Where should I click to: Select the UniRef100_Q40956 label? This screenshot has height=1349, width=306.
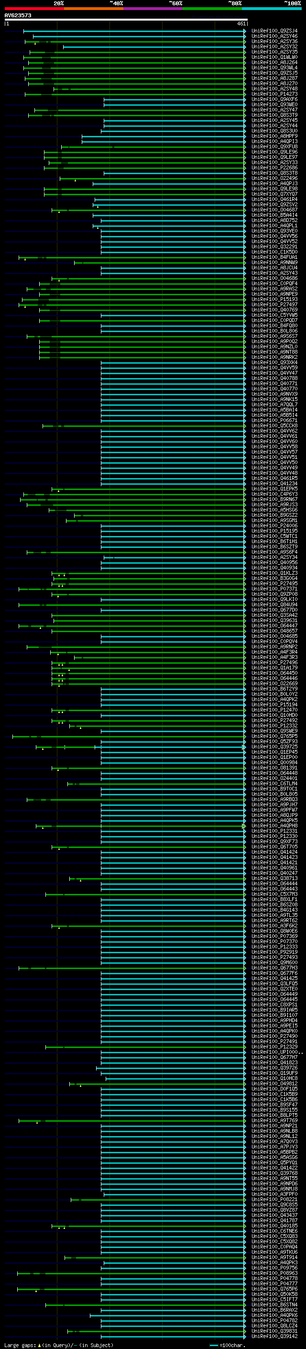tap(274, 562)
